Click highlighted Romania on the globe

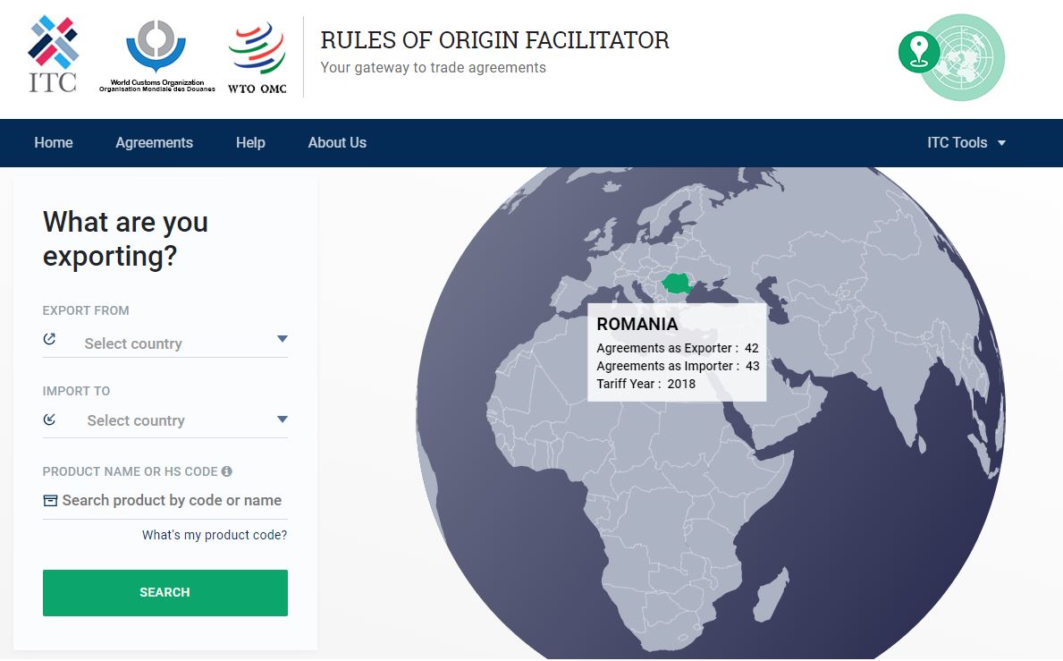[x=681, y=284]
